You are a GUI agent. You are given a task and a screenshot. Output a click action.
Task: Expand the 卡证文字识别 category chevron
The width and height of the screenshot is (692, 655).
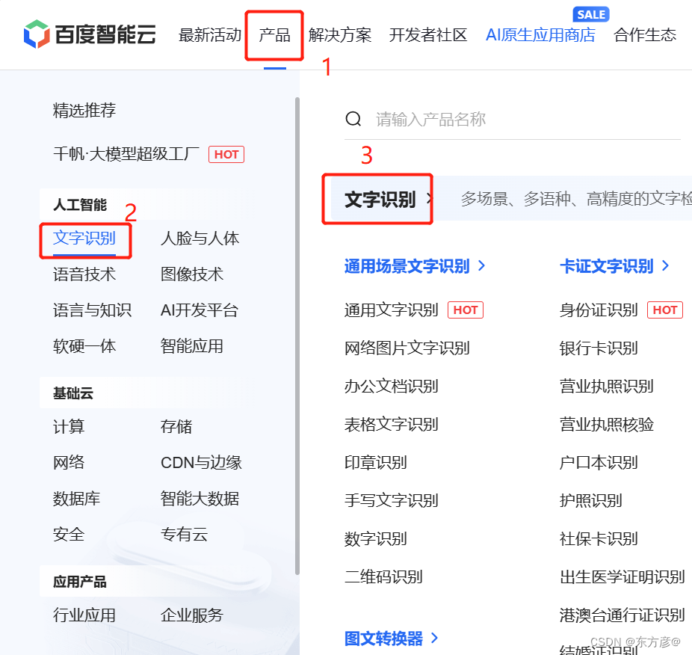[665, 266]
